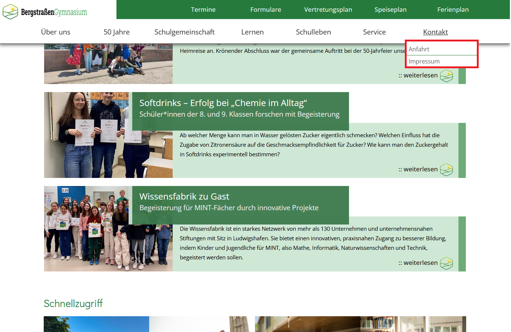Select Anfahrt in Kontakt dropdown
The image size is (511, 332).
point(419,49)
